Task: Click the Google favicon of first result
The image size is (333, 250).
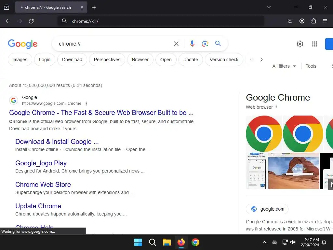Action: 14,100
